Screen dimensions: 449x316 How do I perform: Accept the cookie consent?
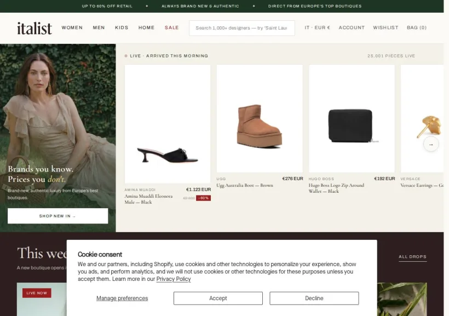coord(218,298)
